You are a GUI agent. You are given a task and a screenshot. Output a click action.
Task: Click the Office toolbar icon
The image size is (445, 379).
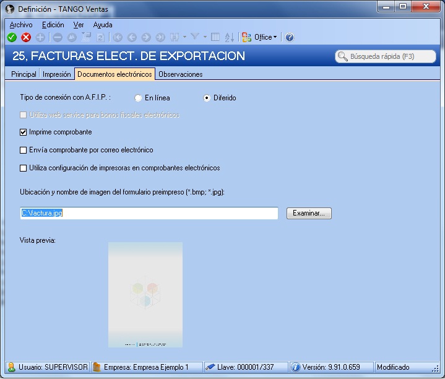(x=246, y=37)
